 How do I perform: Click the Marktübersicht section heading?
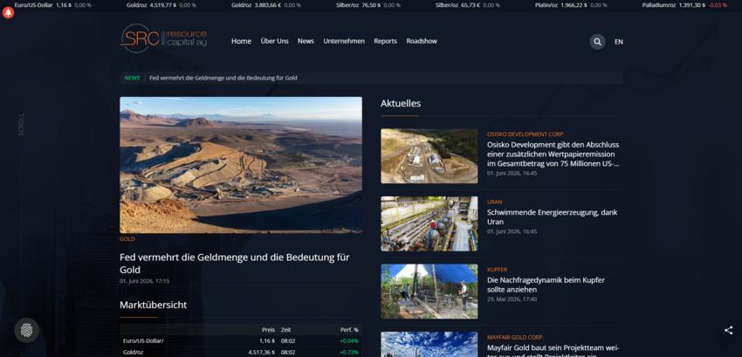(x=154, y=305)
